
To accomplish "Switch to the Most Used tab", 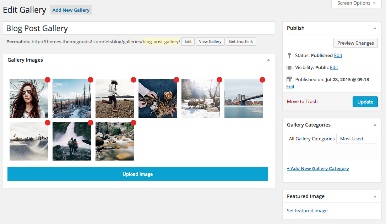I will click(351, 139).
